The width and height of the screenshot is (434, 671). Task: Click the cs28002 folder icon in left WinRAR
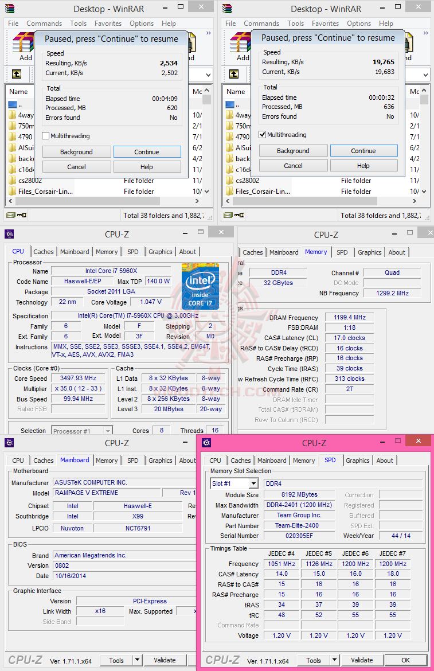12,180
